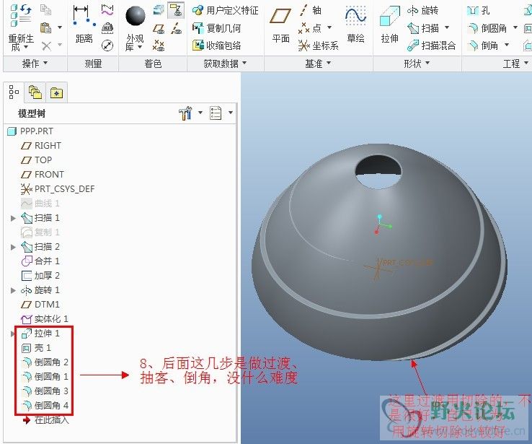This screenshot has width=532, height=444.
Task: Click the tree display list icon
Action: (216, 113)
